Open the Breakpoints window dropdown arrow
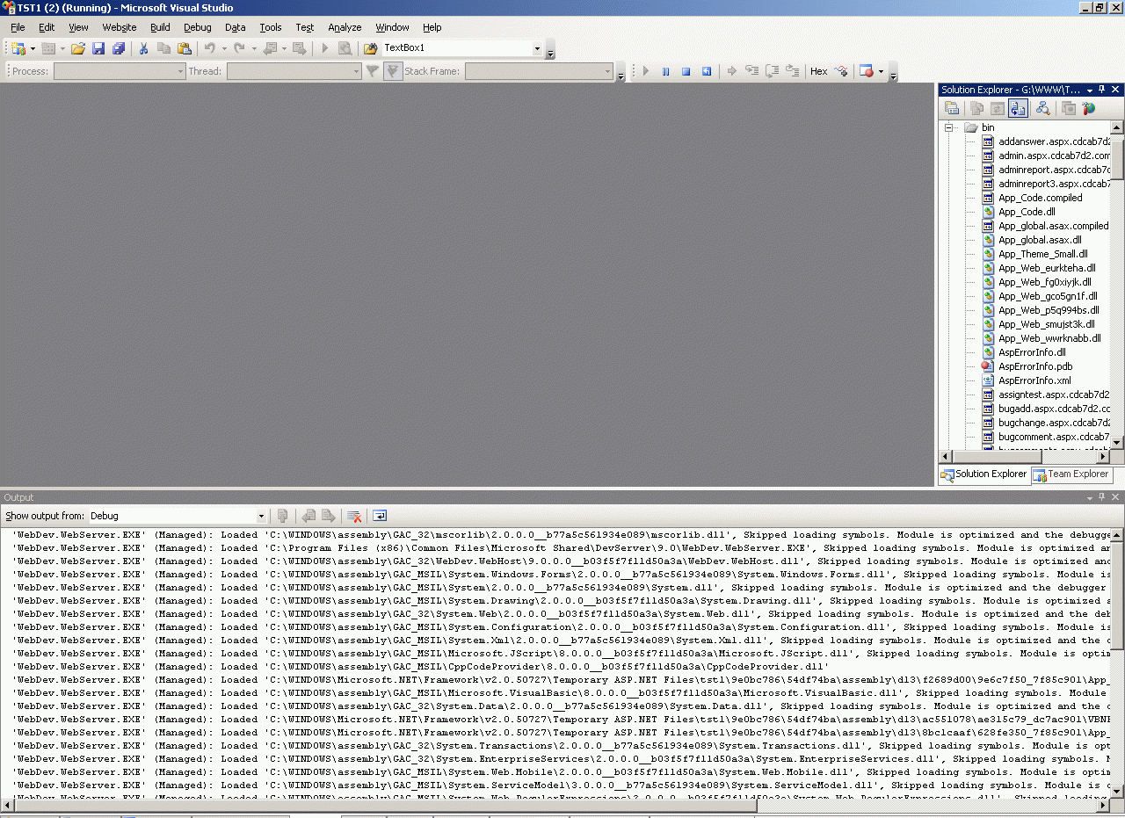This screenshot has width=1125, height=818. pyautogui.click(x=881, y=71)
